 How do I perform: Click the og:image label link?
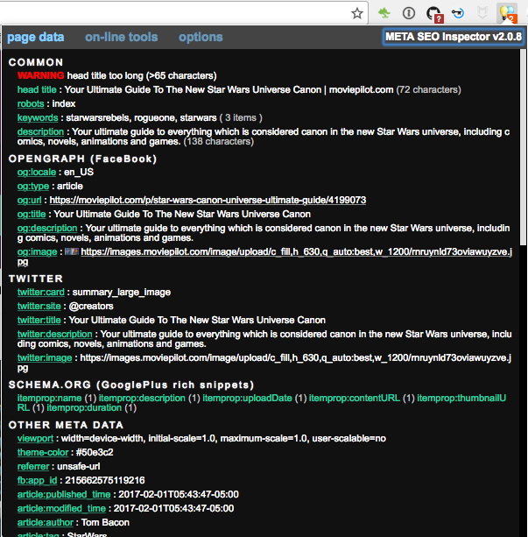[38, 252]
